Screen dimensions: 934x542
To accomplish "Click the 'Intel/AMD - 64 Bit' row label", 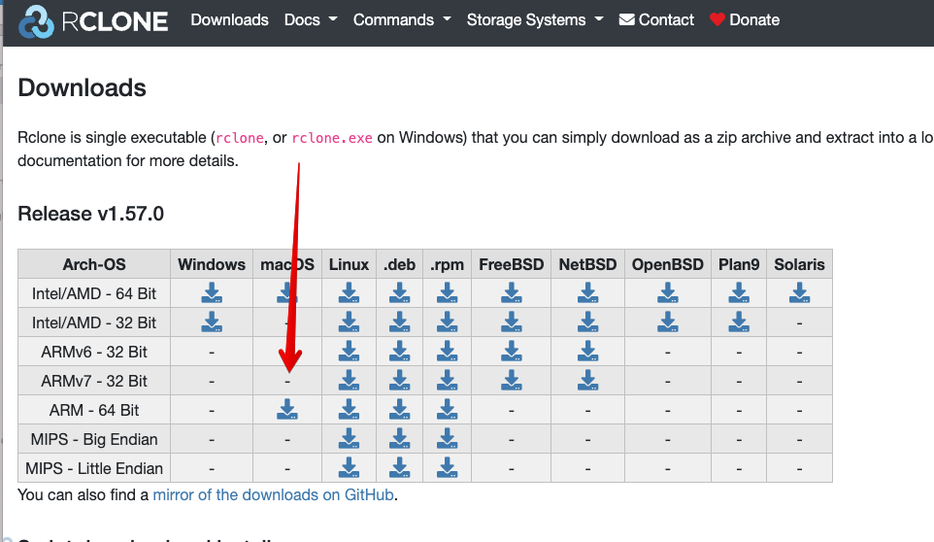I will tap(94, 293).
